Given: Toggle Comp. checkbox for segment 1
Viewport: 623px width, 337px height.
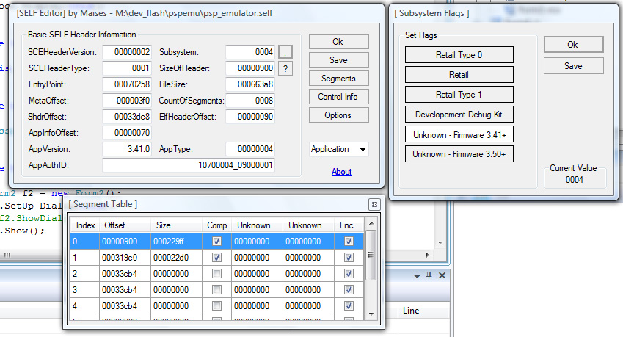Looking at the screenshot, I should 216,258.
